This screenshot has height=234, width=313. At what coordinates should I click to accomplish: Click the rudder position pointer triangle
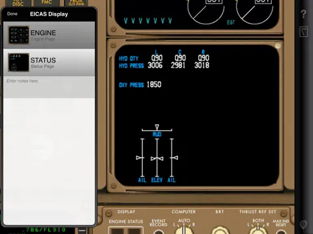[x=157, y=127]
